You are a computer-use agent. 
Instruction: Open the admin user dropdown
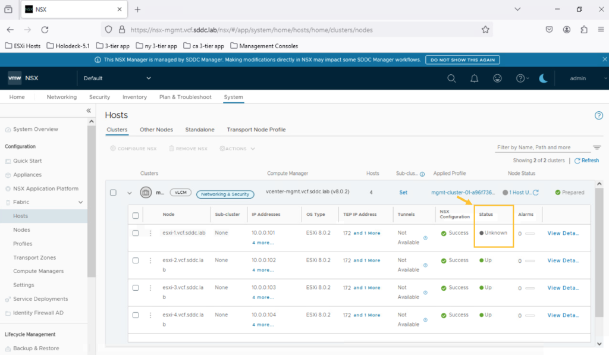pos(588,78)
